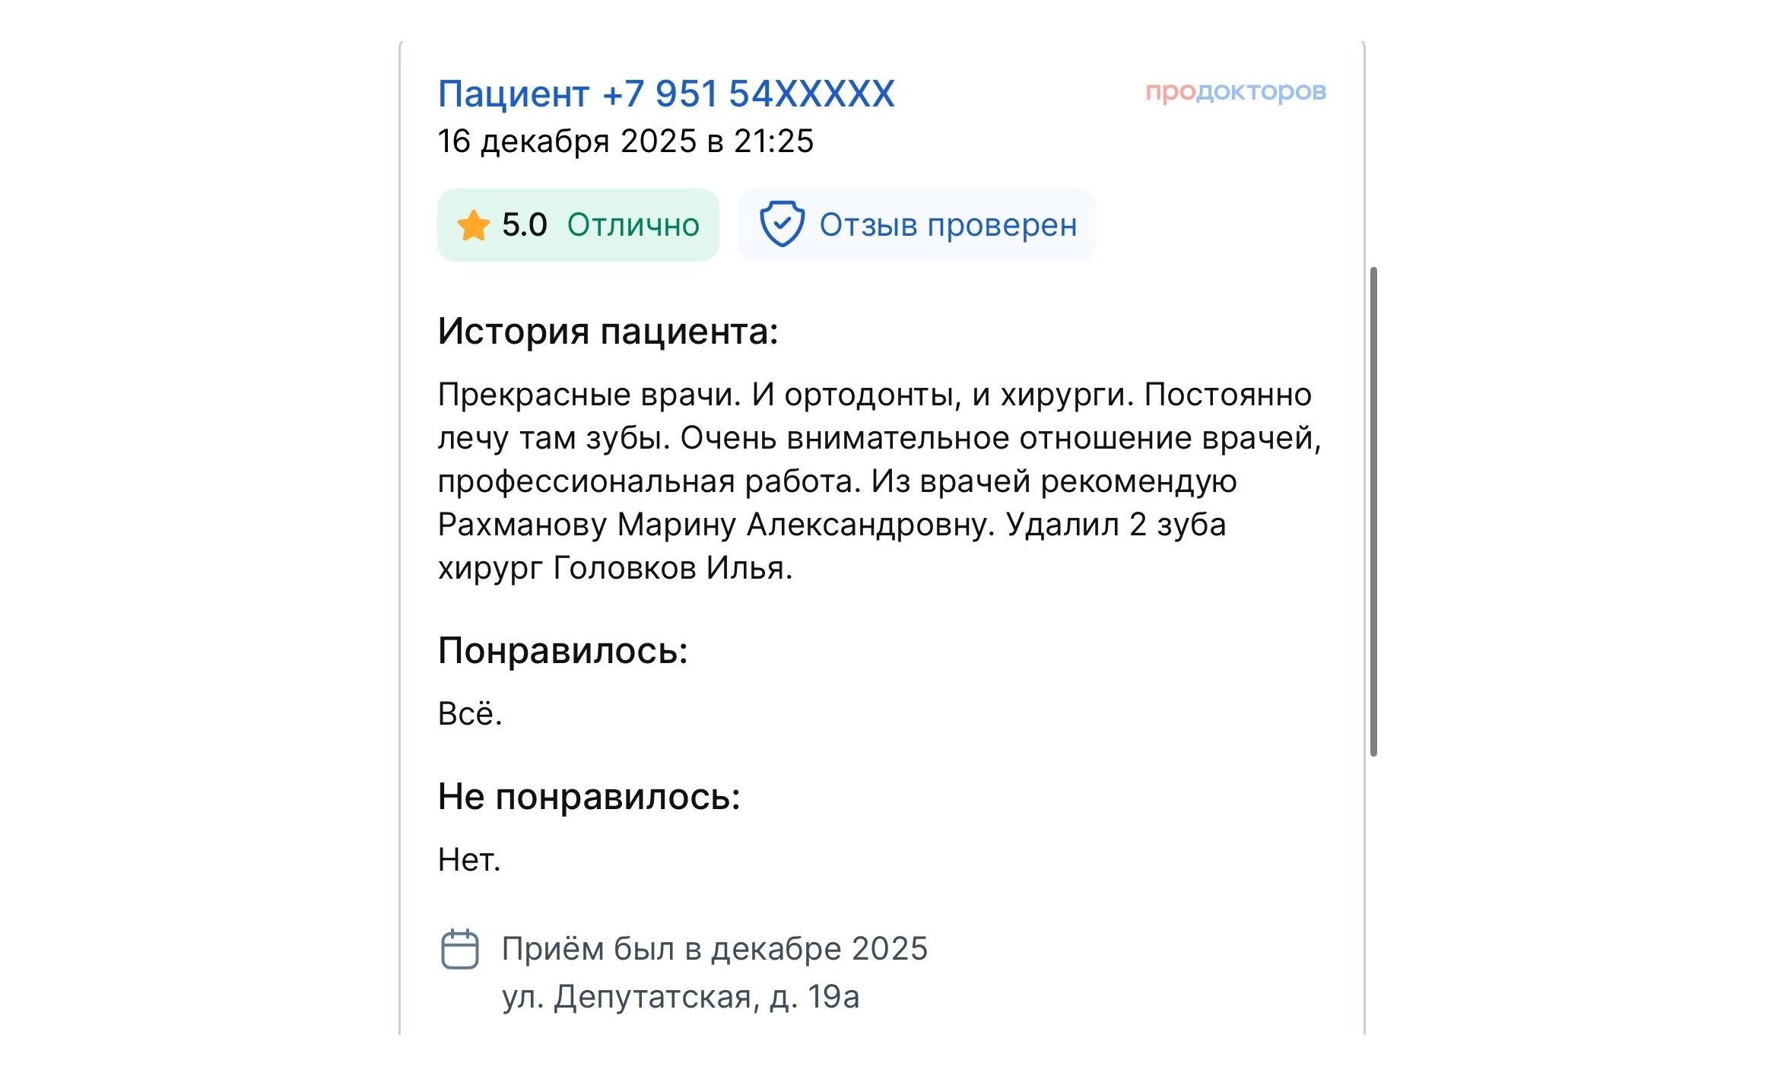This screenshot has width=1765, height=1076.
Task: Open the Пациент +7 951 54XXXXX link
Action: point(665,94)
